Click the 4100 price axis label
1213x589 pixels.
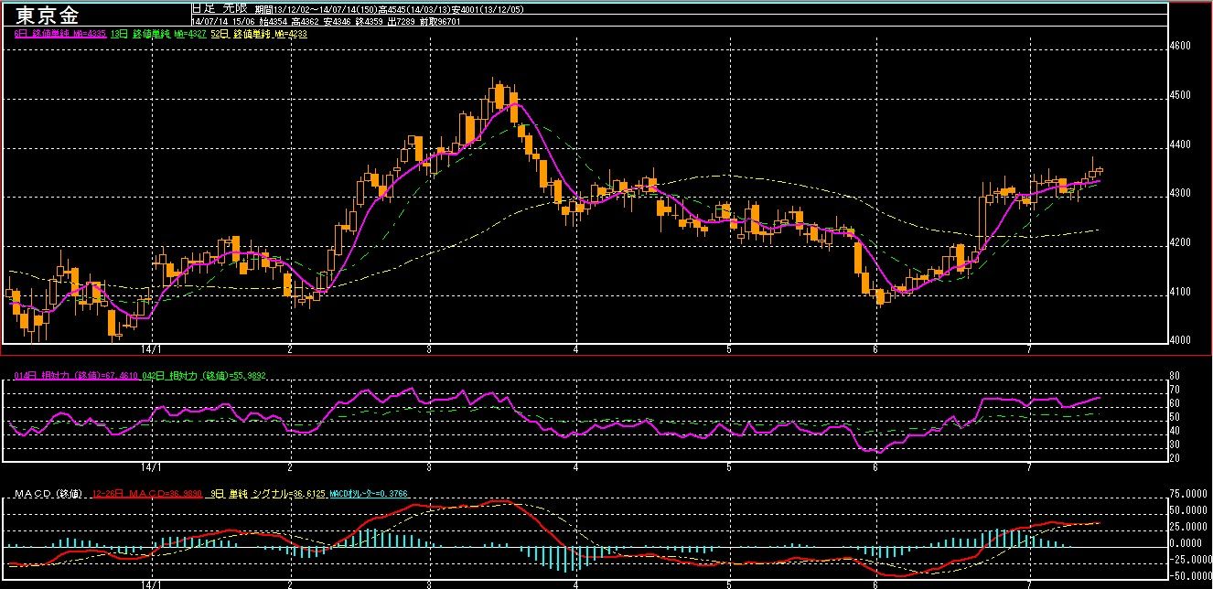click(x=1180, y=293)
